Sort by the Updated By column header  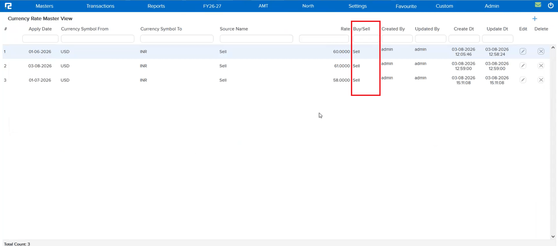click(427, 29)
